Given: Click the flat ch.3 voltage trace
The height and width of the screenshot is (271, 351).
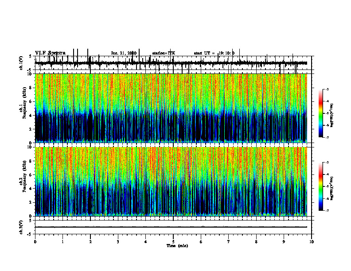Looking at the screenshot, I should 171,227.
